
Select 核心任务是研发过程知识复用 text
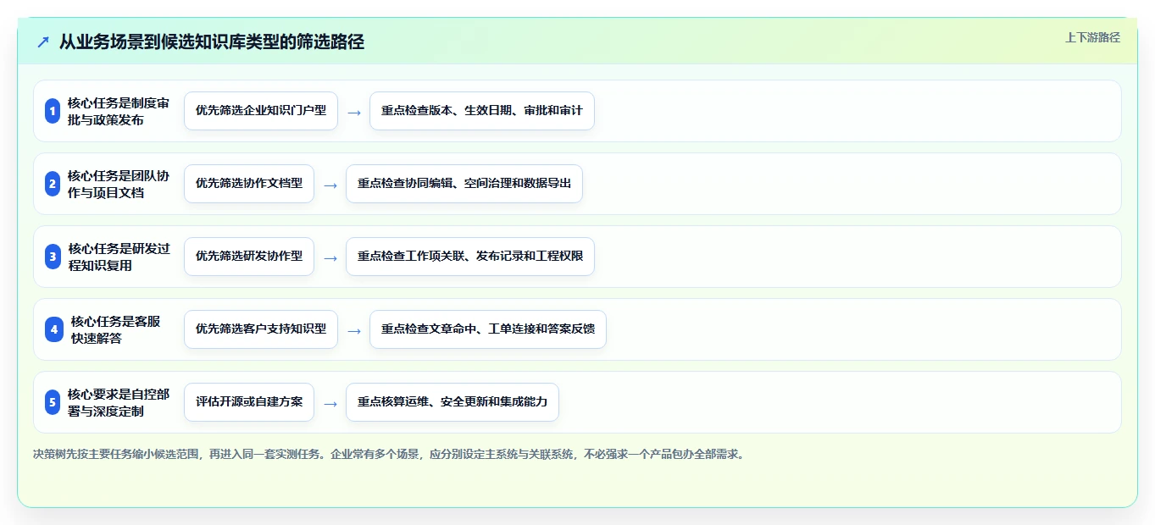point(119,257)
